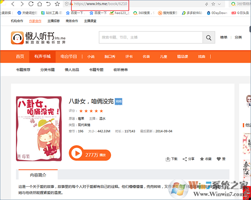Open the 收听榜单 link
Viewport: 251px width, 200px height.
(120, 70)
